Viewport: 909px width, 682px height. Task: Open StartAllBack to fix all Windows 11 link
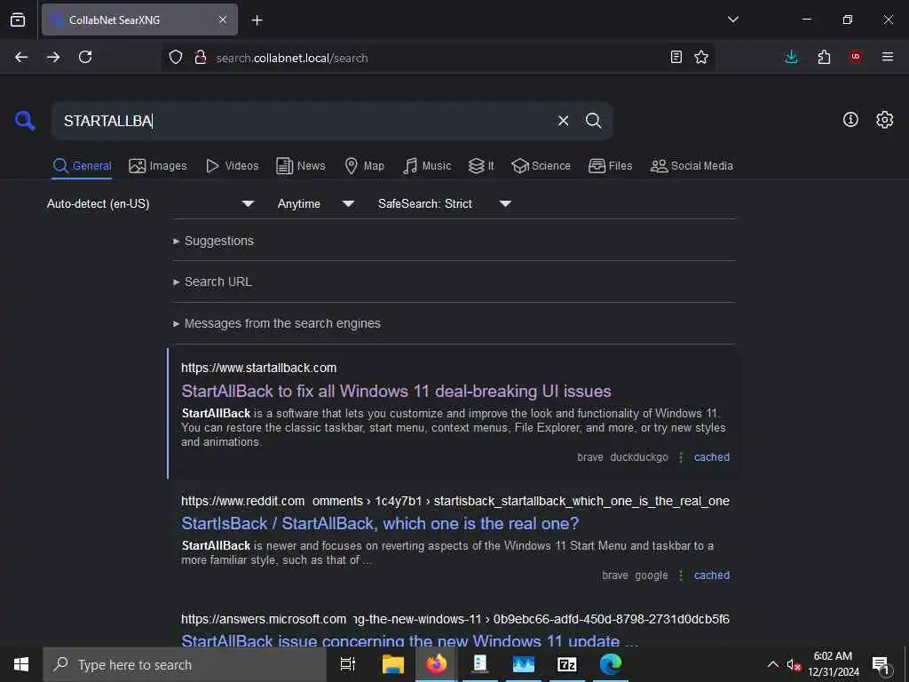[x=396, y=392]
